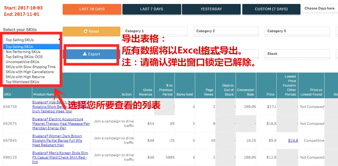Image resolution: width=338 pixels, height=166 pixels.
Task: Open the $24.0 lowest price link
Action: pos(293,140)
